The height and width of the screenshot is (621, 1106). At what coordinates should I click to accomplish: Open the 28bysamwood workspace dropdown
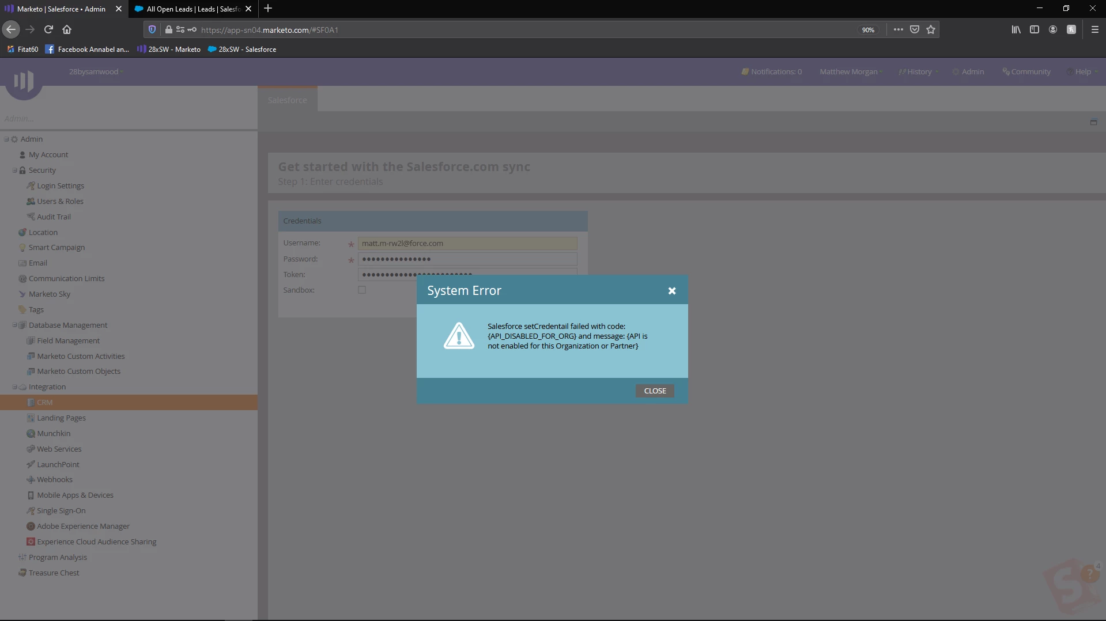click(96, 71)
